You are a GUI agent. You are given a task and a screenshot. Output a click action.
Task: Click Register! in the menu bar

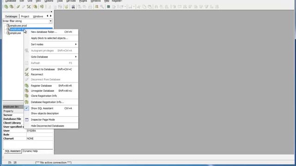coord(117,1)
